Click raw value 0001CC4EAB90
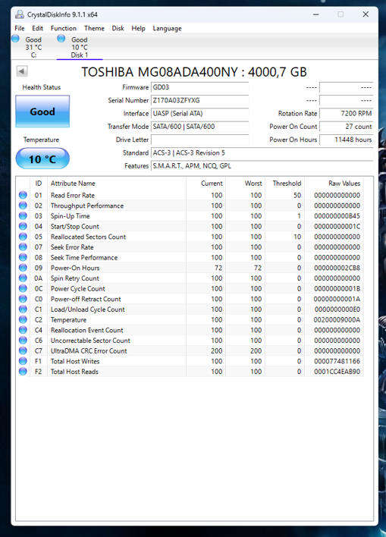 (x=337, y=372)
